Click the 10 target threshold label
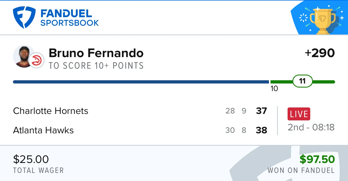The image size is (348, 181). pos(274,89)
